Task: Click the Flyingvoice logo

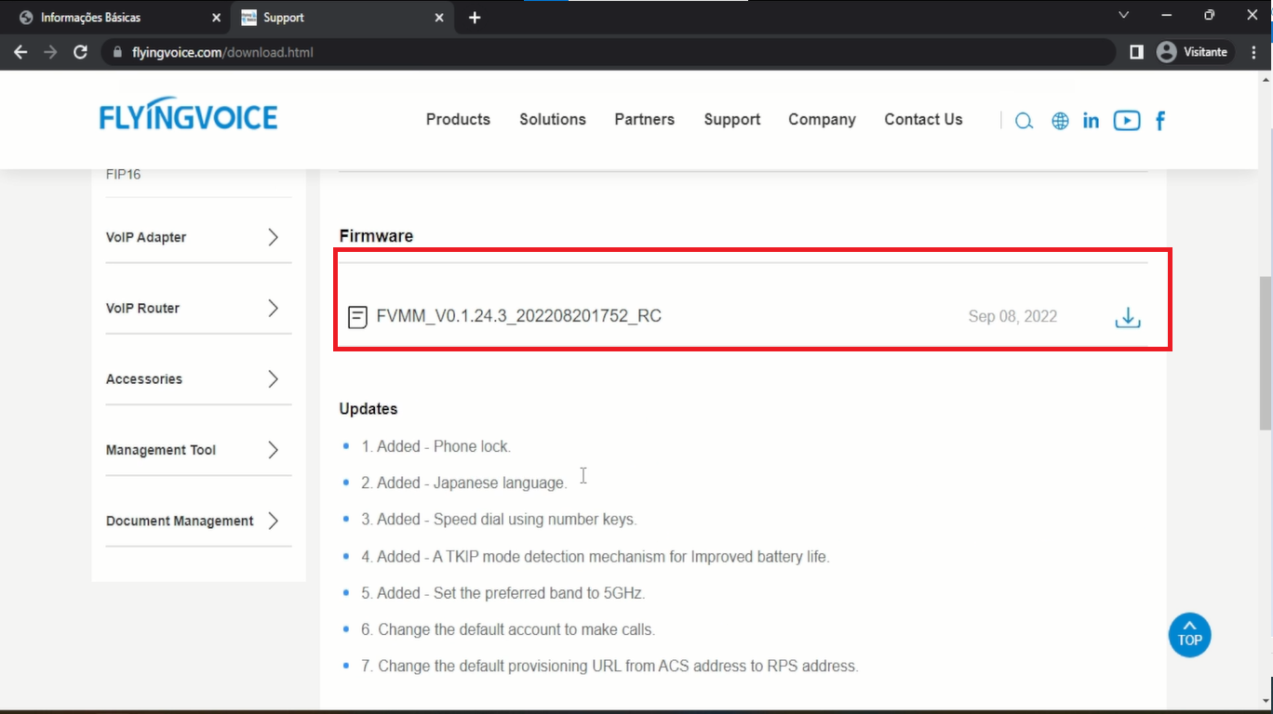Action: (x=189, y=118)
